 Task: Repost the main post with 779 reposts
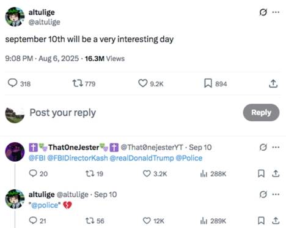tap(78, 83)
